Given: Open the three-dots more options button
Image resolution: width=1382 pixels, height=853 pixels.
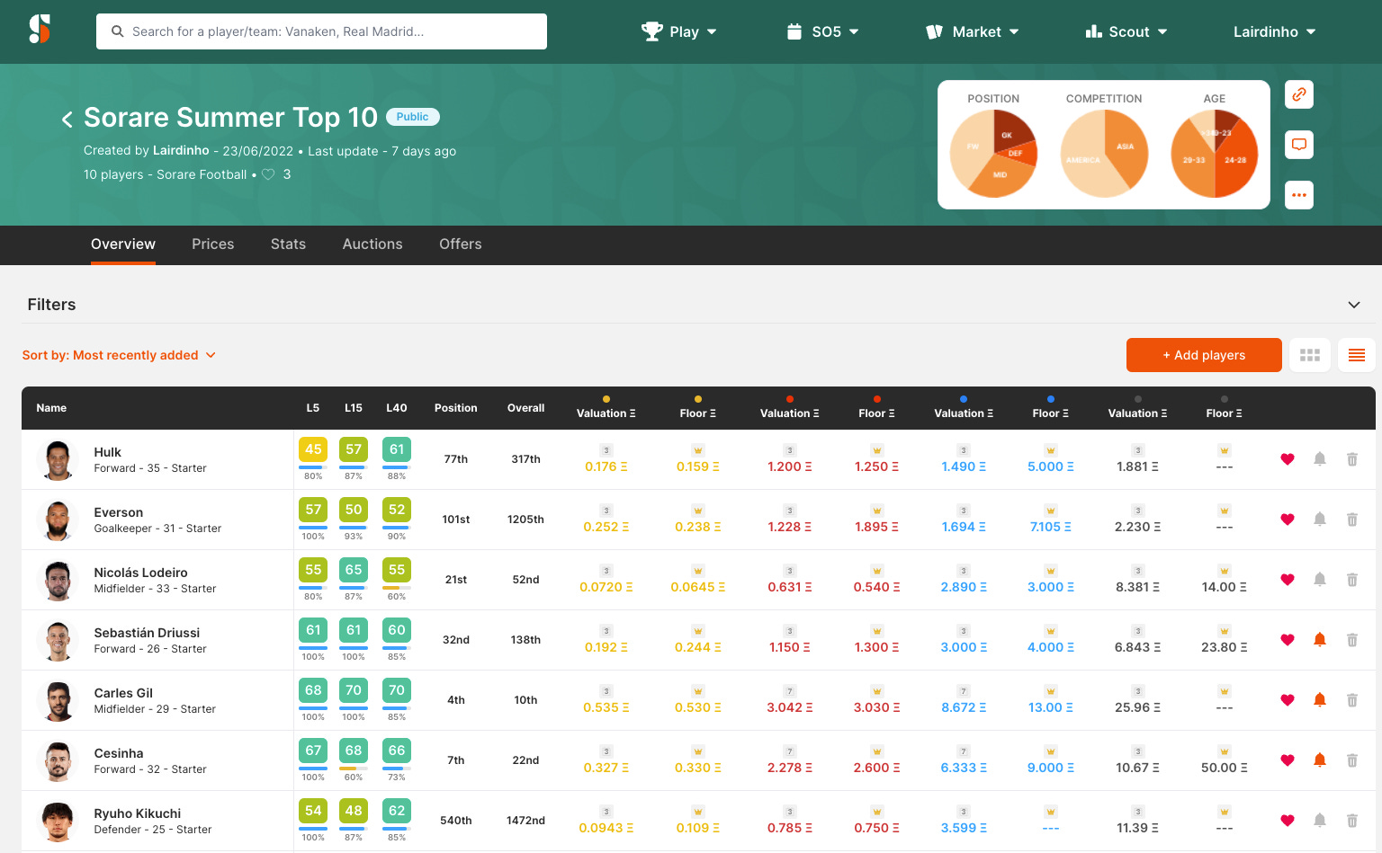Looking at the screenshot, I should coord(1299,195).
